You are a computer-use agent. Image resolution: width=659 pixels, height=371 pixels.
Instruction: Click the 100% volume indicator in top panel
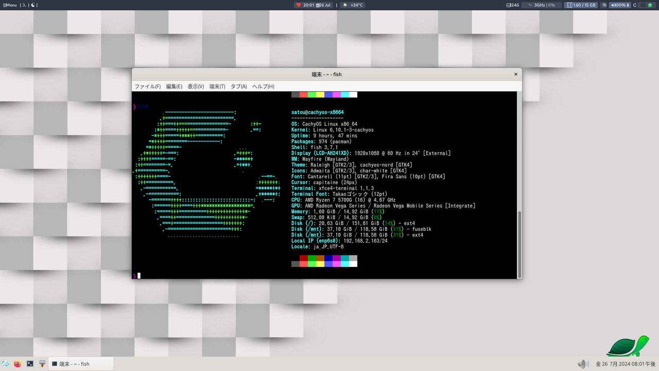coord(620,5)
